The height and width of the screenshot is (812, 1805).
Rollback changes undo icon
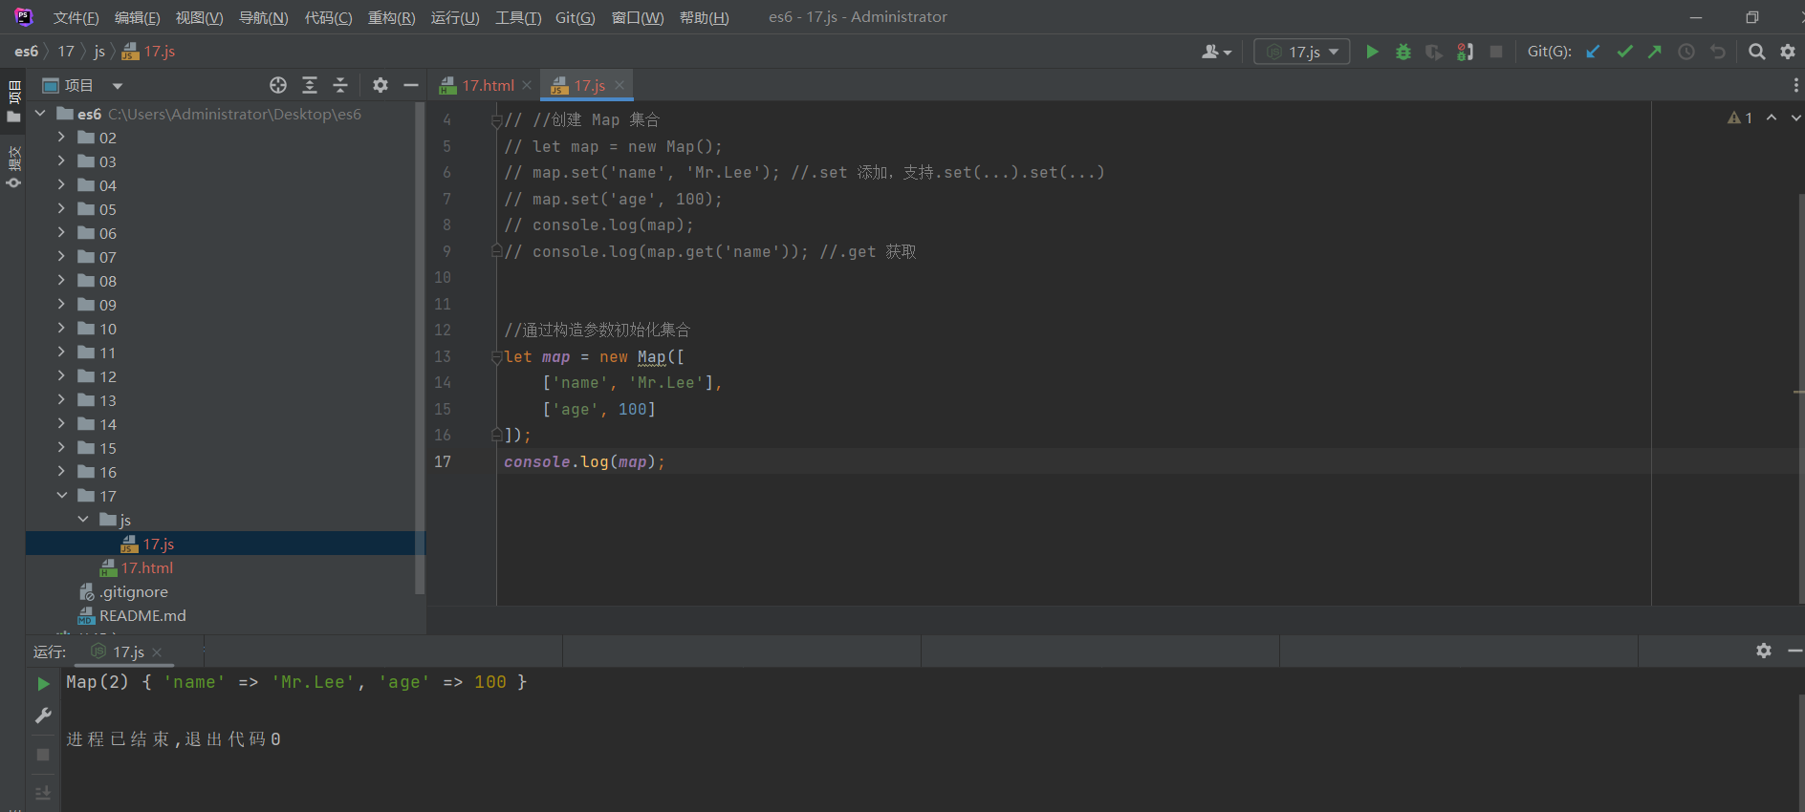click(x=1718, y=52)
